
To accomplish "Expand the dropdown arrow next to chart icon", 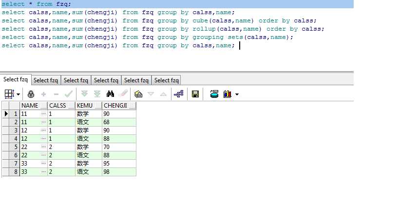I will point(237,94).
